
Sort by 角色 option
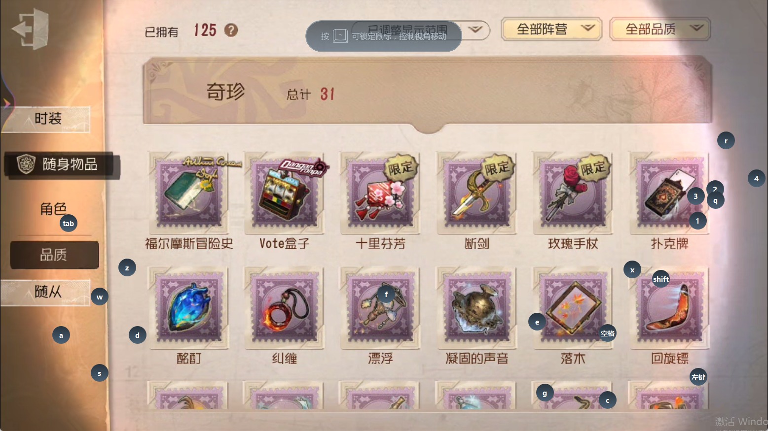pos(53,209)
